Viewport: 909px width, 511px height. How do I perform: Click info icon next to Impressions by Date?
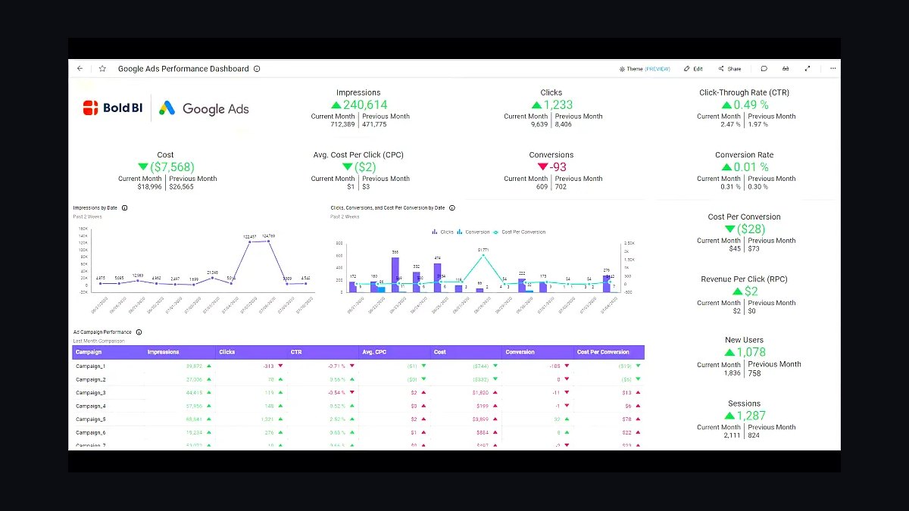[x=124, y=207]
